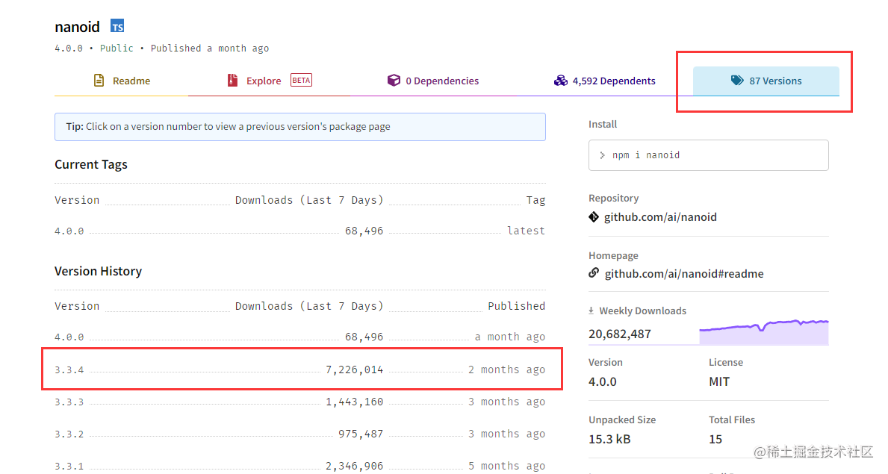The height and width of the screenshot is (474, 888).
Task: Click the weekly downloads sparkline chart
Action: (x=764, y=332)
